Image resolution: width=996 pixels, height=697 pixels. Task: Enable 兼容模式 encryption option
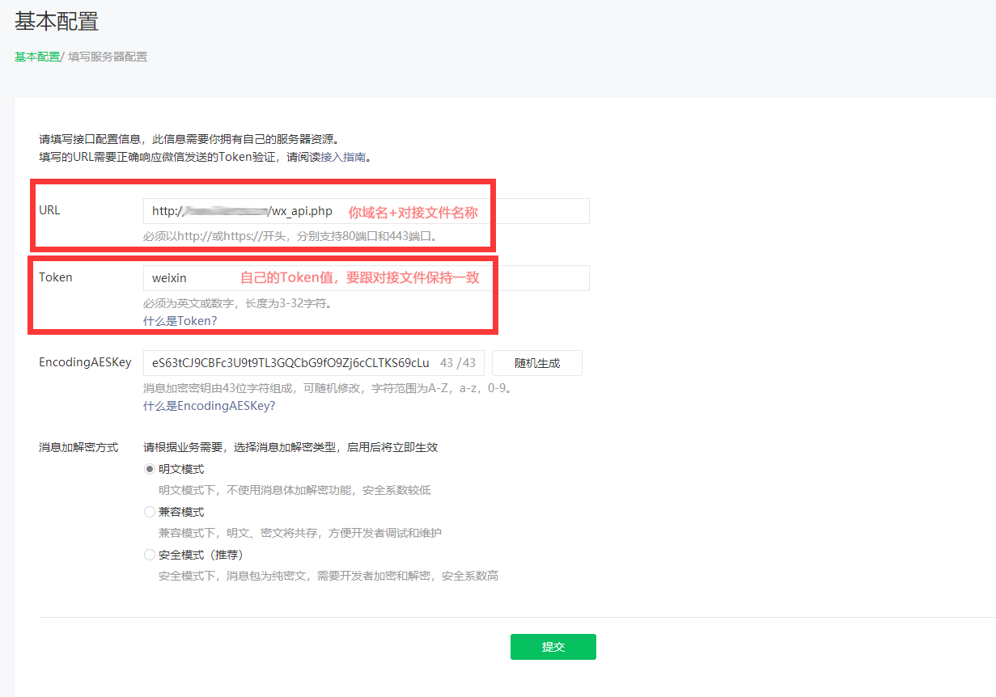pyautogui.click(x=149, y=511)
